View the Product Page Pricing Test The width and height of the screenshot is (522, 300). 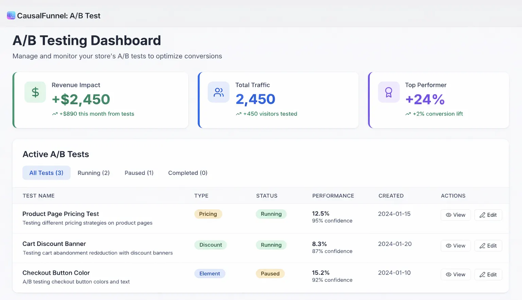[455, 215]
